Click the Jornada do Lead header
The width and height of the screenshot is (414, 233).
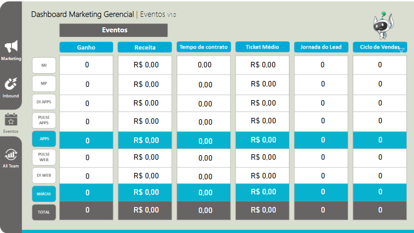[x=321, y=47]
